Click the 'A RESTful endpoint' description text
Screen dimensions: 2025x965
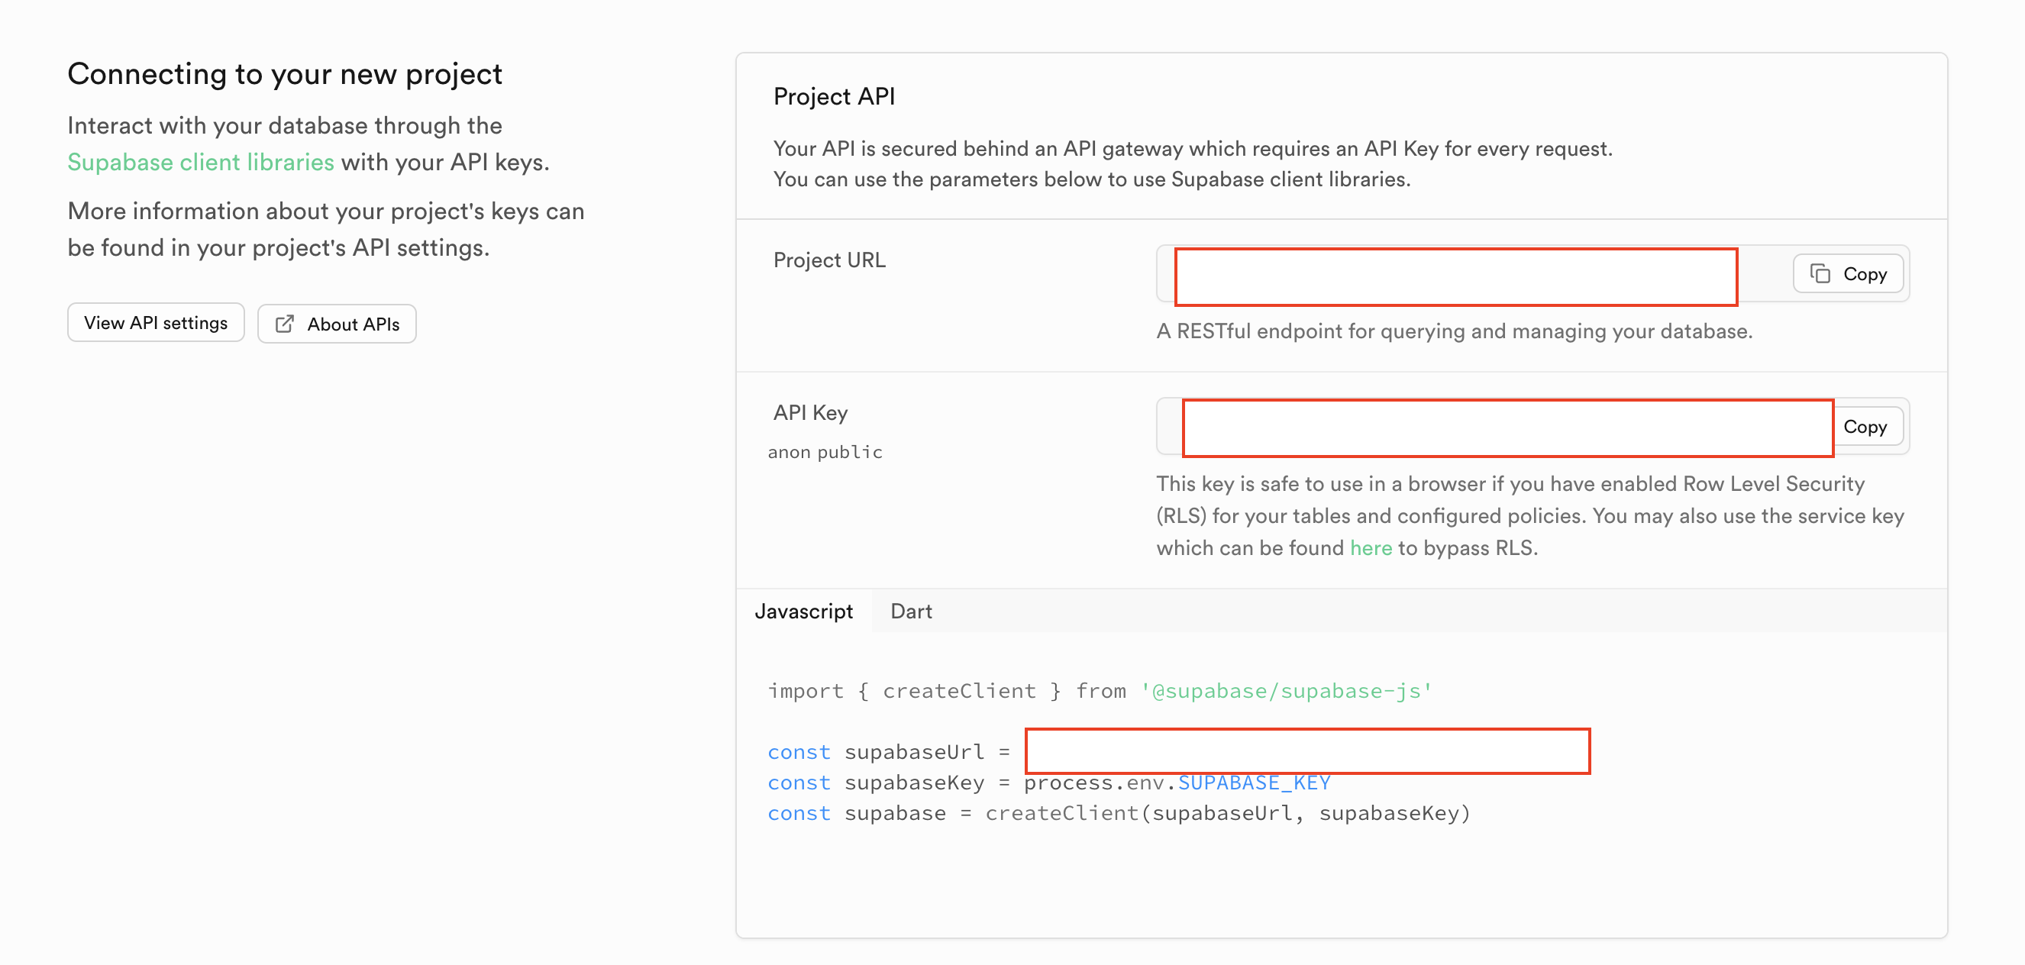click(x=1455, y=331)
